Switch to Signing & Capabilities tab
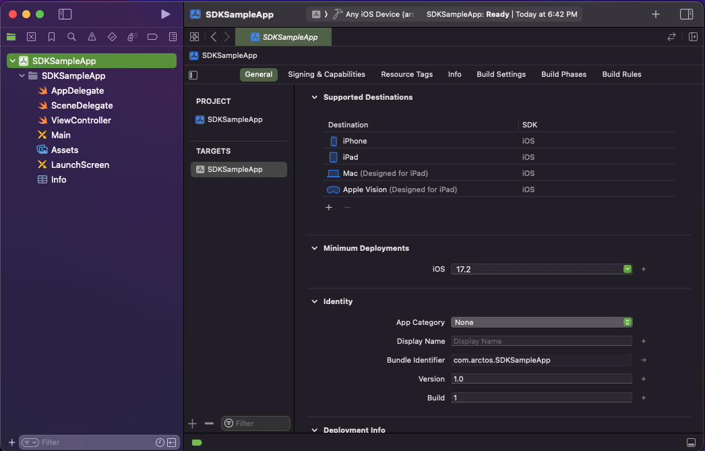The height and width of the screenshot is (451, 705). pyautogui.click(x=326, y=74)
